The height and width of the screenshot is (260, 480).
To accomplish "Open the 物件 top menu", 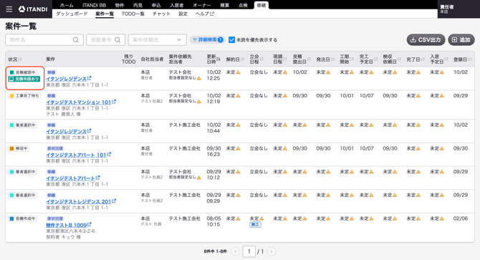I will [x=120, y=5].
